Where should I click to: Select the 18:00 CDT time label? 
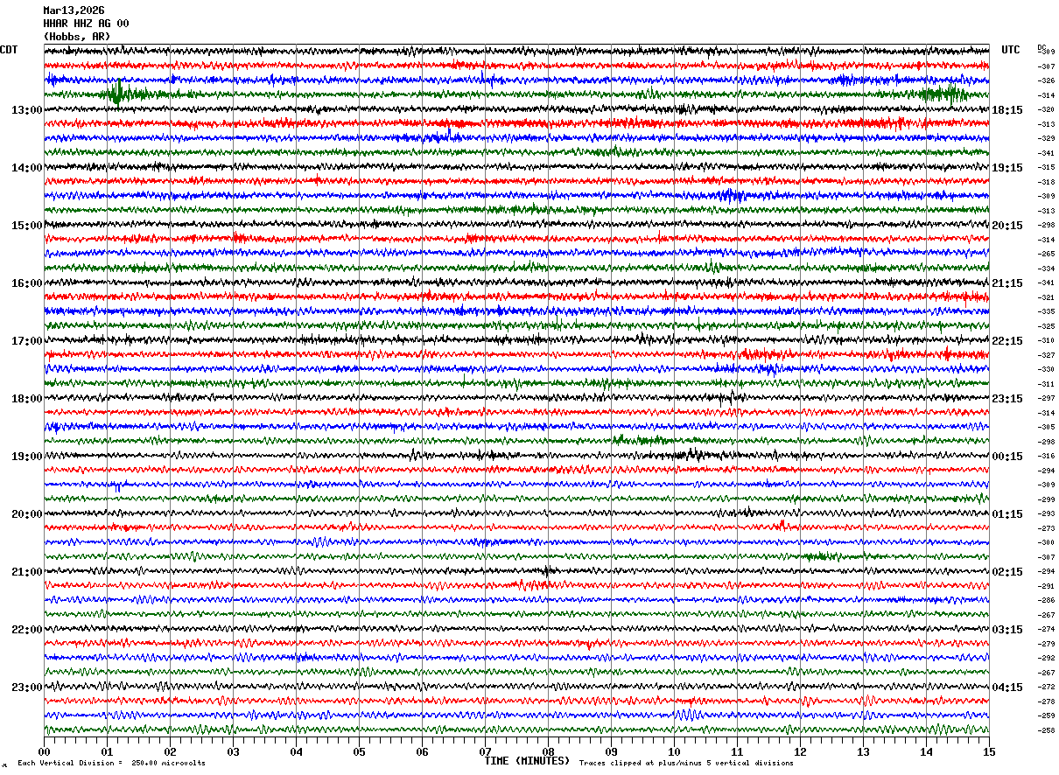point(27,399)
